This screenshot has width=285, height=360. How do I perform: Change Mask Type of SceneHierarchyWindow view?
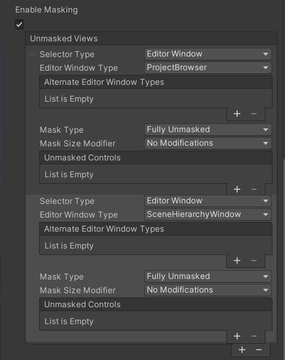tap(208, 276)
